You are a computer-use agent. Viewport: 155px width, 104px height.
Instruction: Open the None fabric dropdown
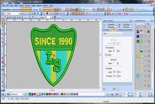click(x=19, y=13)
